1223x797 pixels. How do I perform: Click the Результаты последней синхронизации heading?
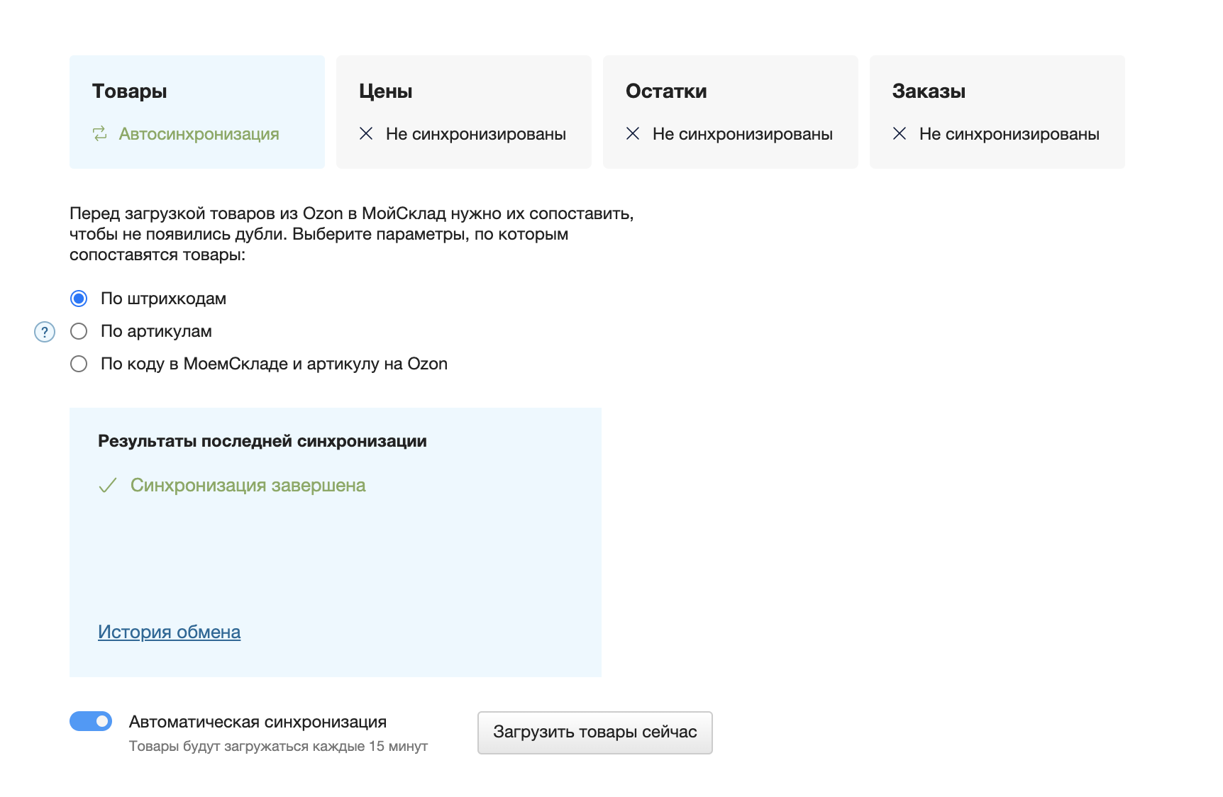[262, 441]
